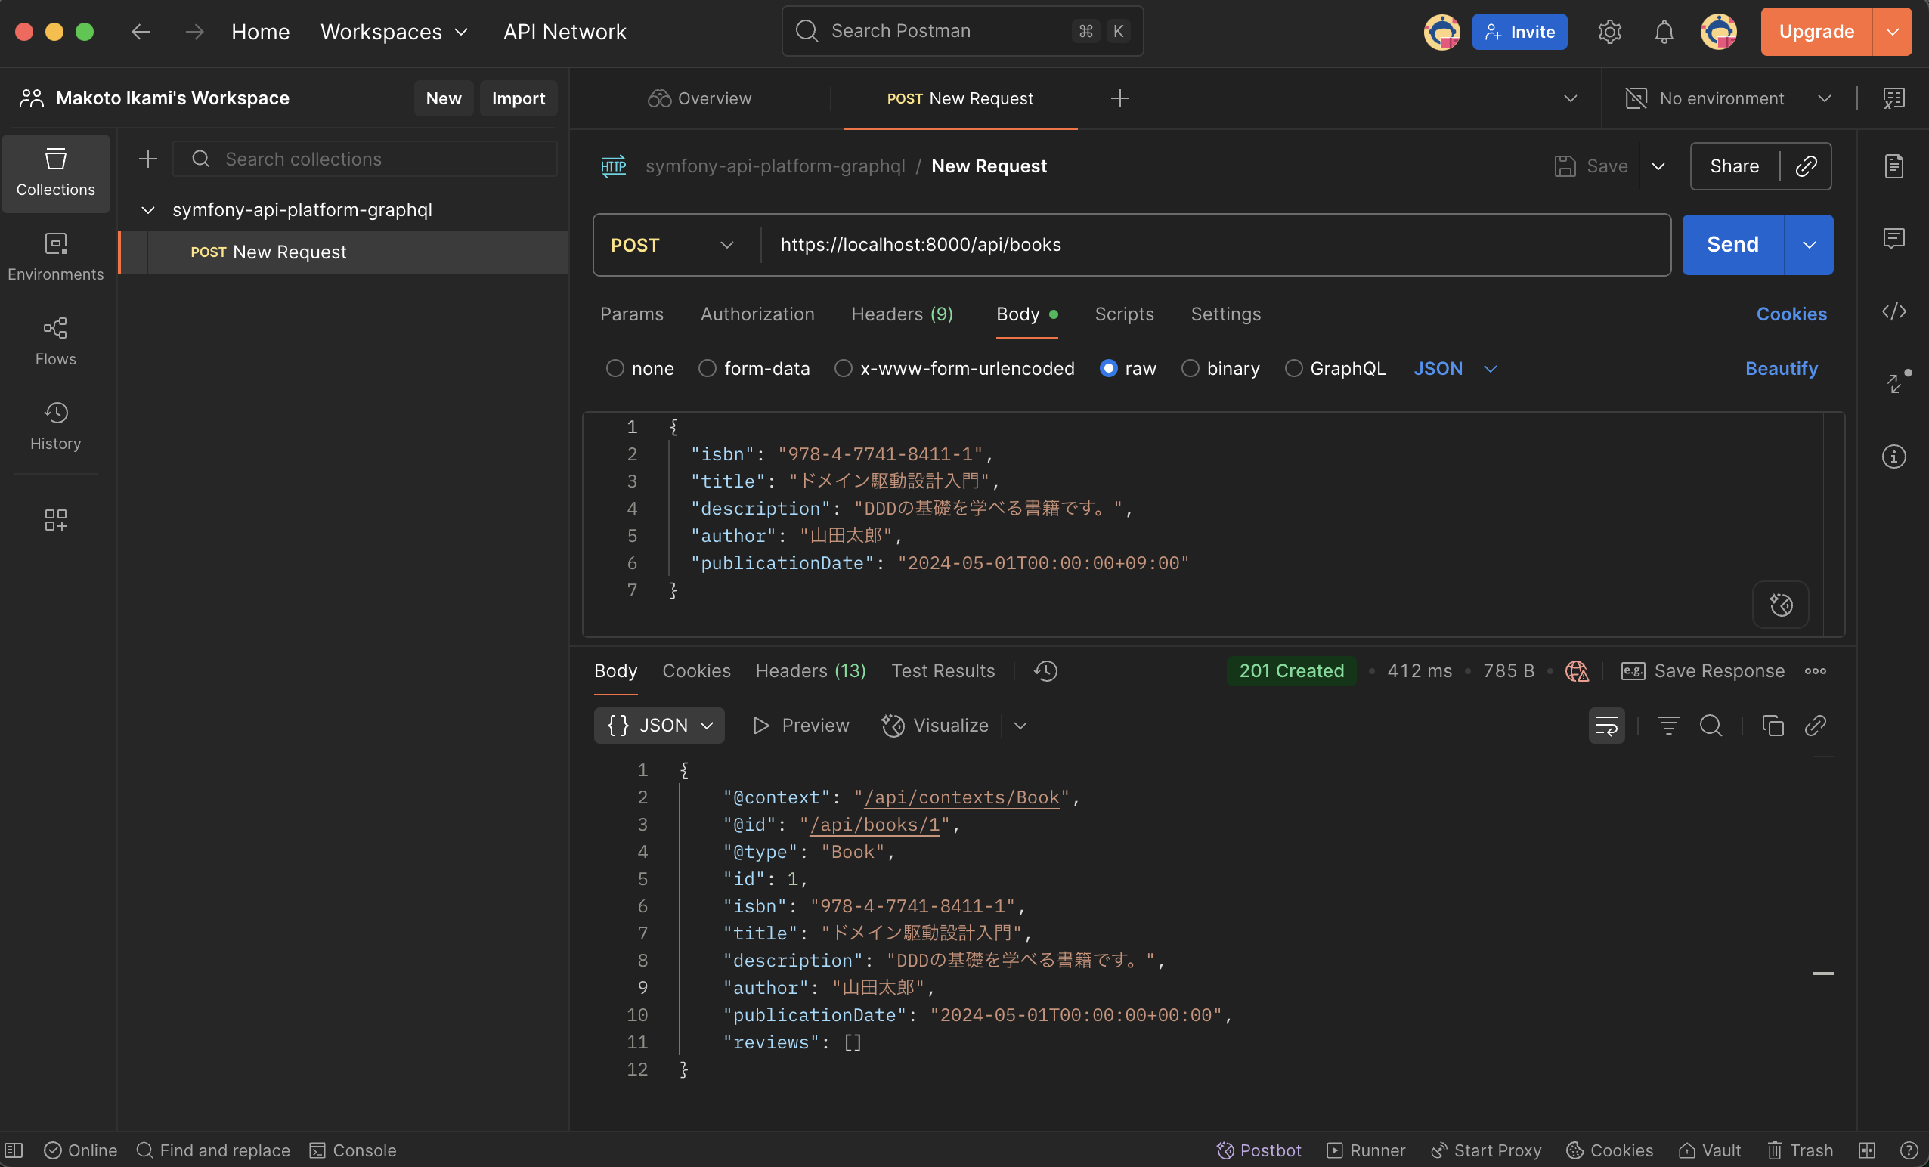
Task: Toggle the sidebar from status bar
Action: 14,1150
